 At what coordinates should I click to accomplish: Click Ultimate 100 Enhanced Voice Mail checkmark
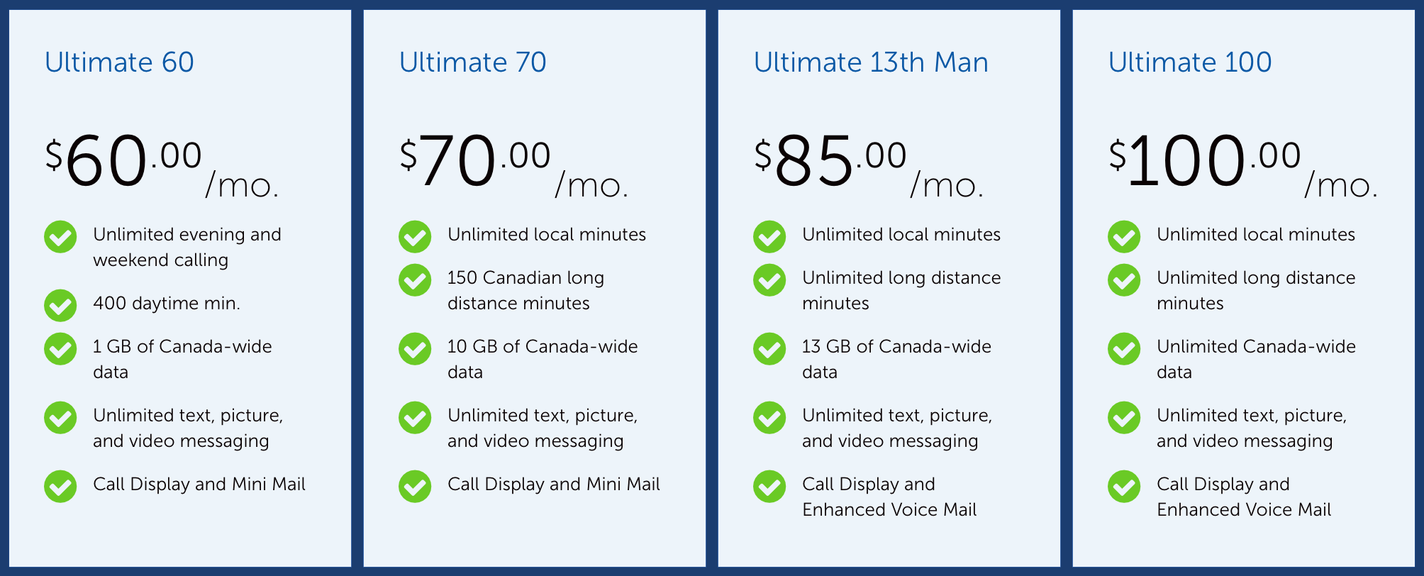pos(1124,487)
